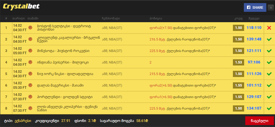Click the 111:126 score result
The height and width of the screenshot is (127, 275).
[254, 74]
